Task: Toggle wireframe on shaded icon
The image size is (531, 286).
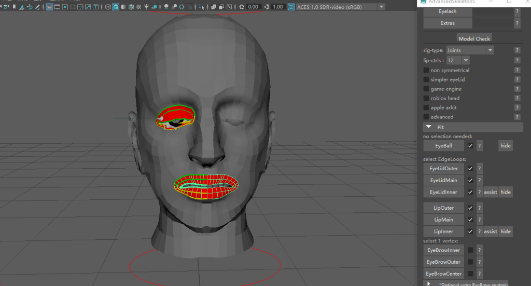Action: 131,7
